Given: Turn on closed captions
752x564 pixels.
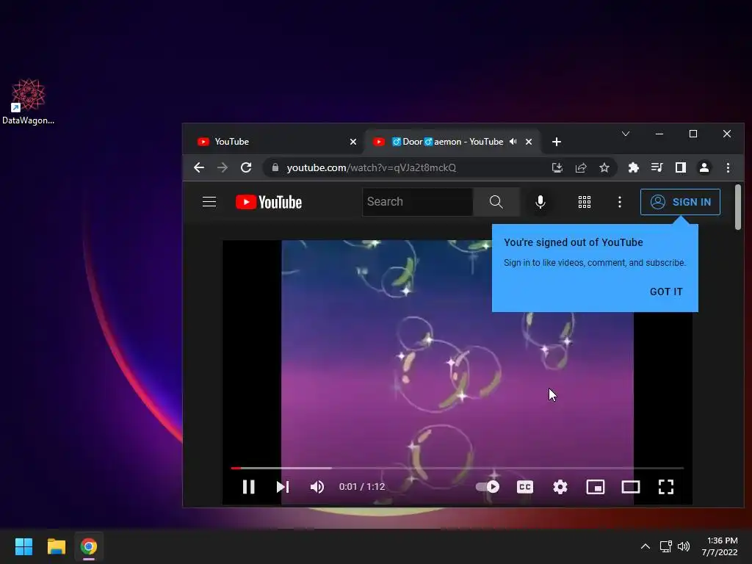Looking at the screenshot, I should pyautogui.click(x=524, y=487).
